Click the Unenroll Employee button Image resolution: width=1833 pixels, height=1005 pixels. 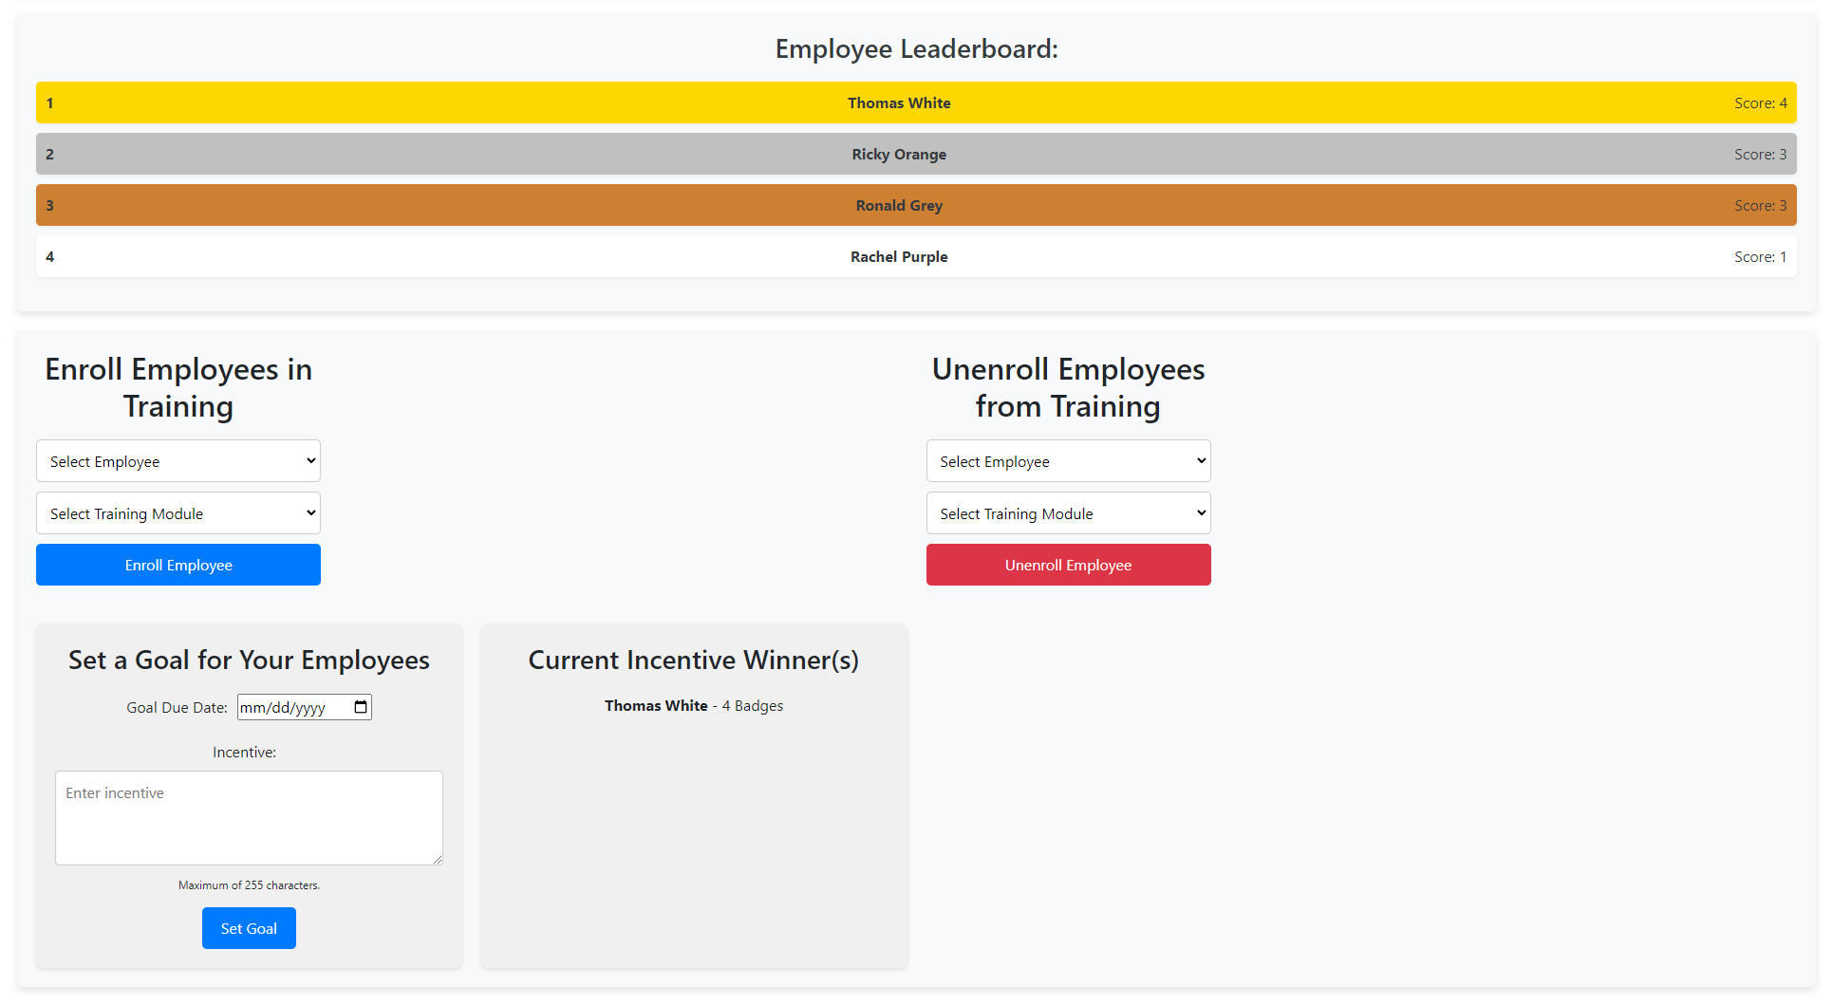coord(1069,565)
